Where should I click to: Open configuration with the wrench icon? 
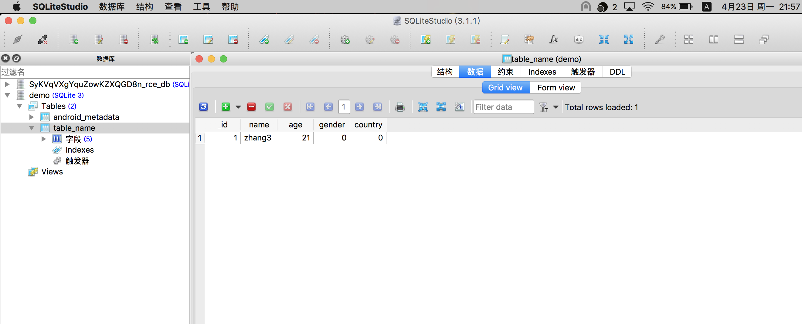660,39
